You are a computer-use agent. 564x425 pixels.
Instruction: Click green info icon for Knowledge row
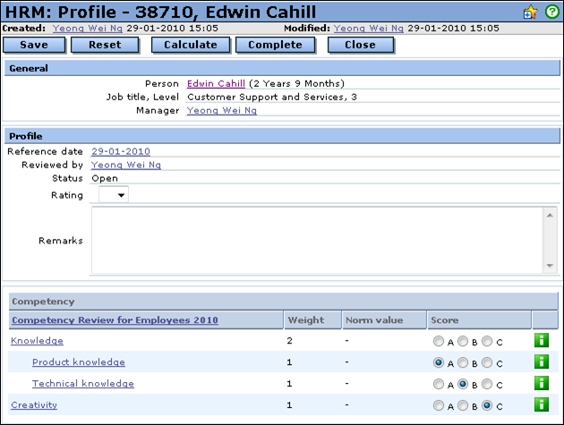tap(540, 341)
